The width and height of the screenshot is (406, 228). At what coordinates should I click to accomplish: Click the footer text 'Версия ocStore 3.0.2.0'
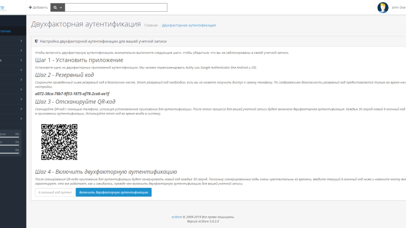tap(203, 221)
